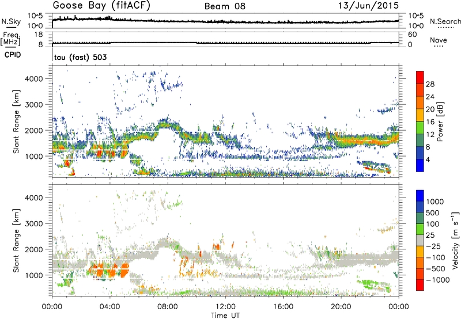Screen dimensions: 461x319
Task: Click the 'Velocity [m s⁻¹]' colorbar label
Action: (455, 240)
